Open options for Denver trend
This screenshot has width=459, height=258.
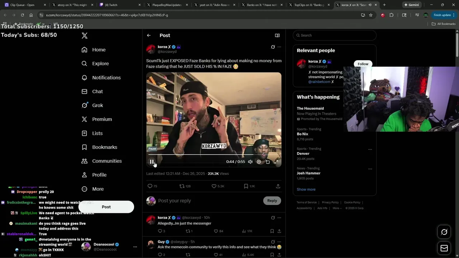tap(370, 149)
